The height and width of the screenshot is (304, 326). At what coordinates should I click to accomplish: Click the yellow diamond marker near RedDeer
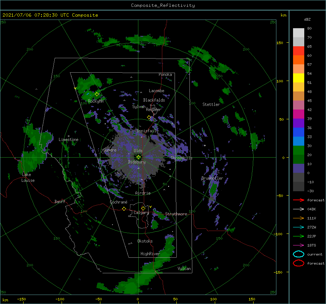click(149, 117)
